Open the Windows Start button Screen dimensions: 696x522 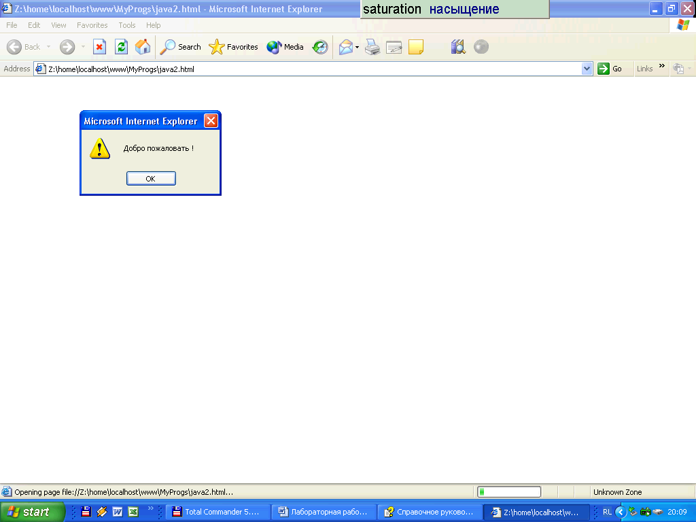point(32,512)
